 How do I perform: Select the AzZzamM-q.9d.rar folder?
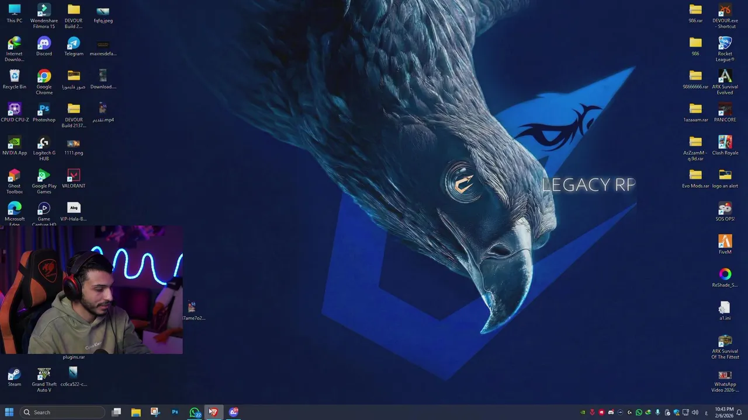(695, 149)
